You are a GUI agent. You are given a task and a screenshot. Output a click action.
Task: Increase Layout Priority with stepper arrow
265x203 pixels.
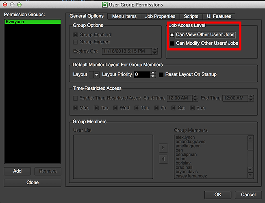point(153,73)
